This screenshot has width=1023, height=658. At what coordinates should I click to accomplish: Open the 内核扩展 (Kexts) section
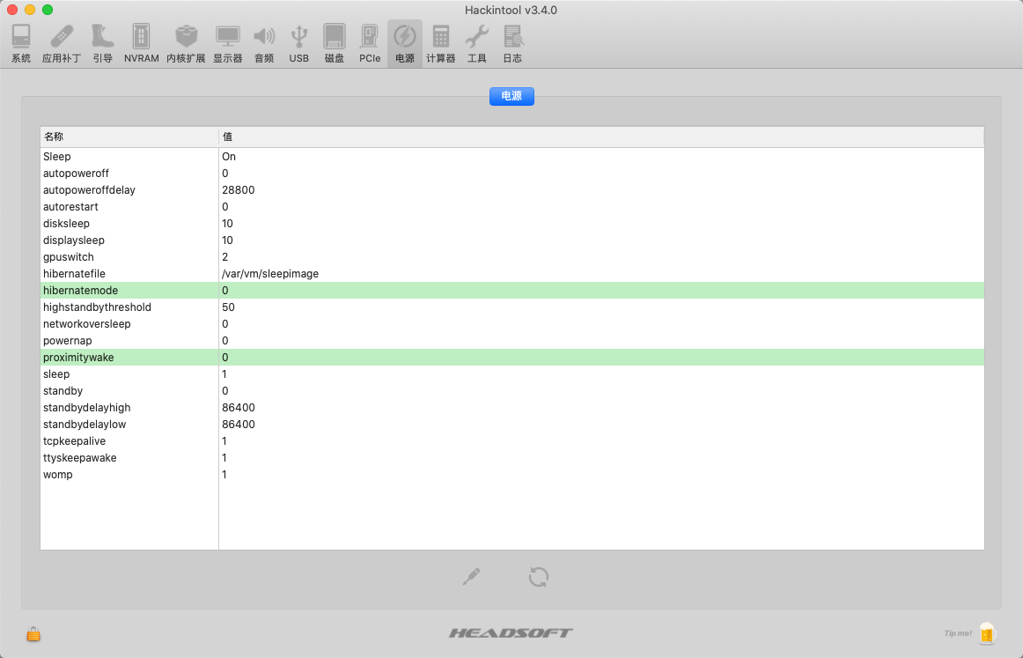coord(186,43)
